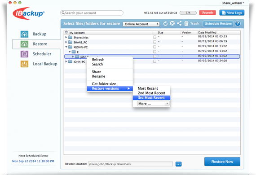This screenshot has width=256, height=175.
Task: Open help question mark icon
Action: (x=238, y=24)
